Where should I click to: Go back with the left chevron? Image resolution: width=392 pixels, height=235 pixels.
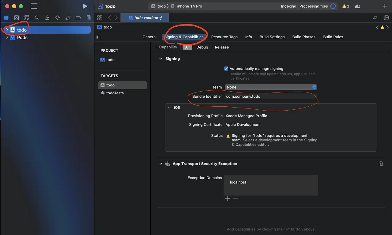(x=109, y=18)
